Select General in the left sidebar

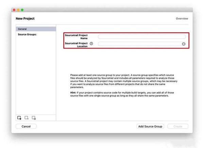[x=36, y=29]
